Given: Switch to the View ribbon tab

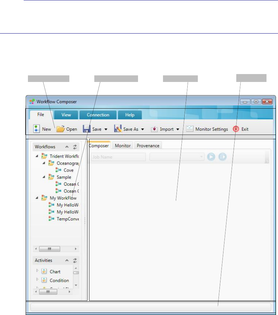Looking at the screenshot, I should pos(66,115).
